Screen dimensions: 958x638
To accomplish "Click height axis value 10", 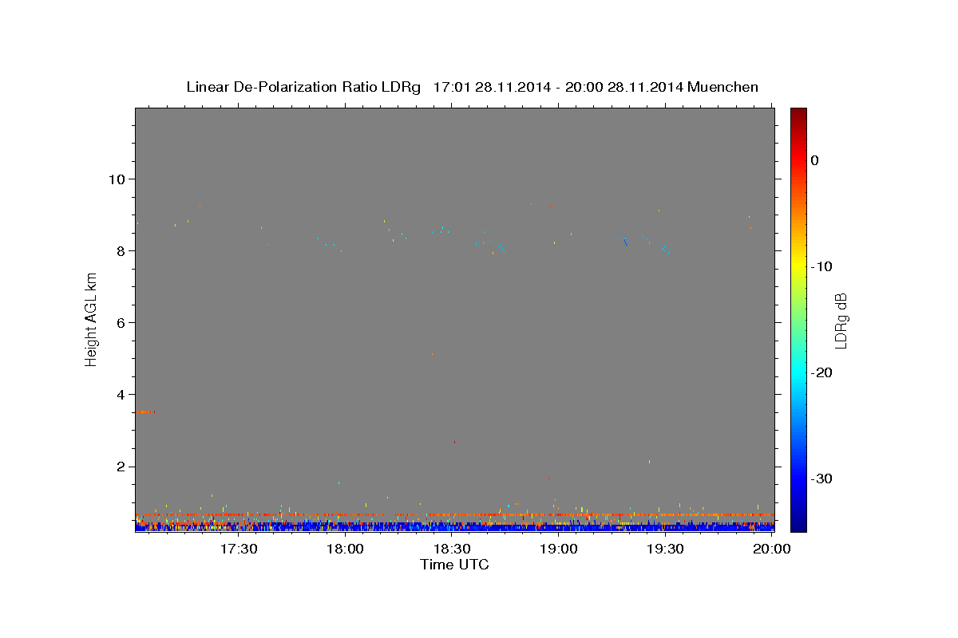I will [x=117, y=179].
